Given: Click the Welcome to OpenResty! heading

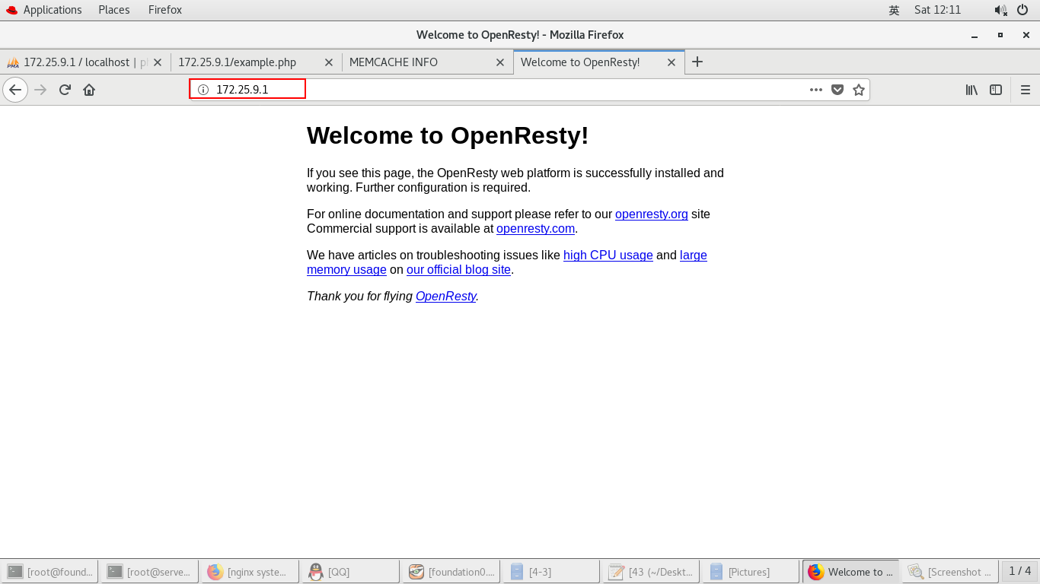Looking at the screenshot, I should click(x=448, y=135).
